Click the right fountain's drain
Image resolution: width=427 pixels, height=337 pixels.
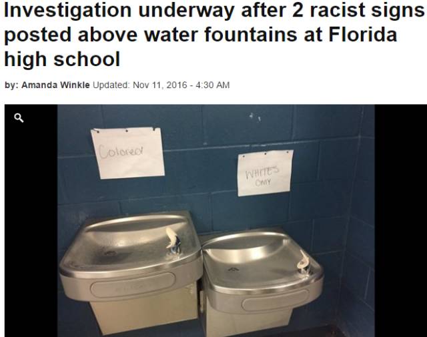233,270
